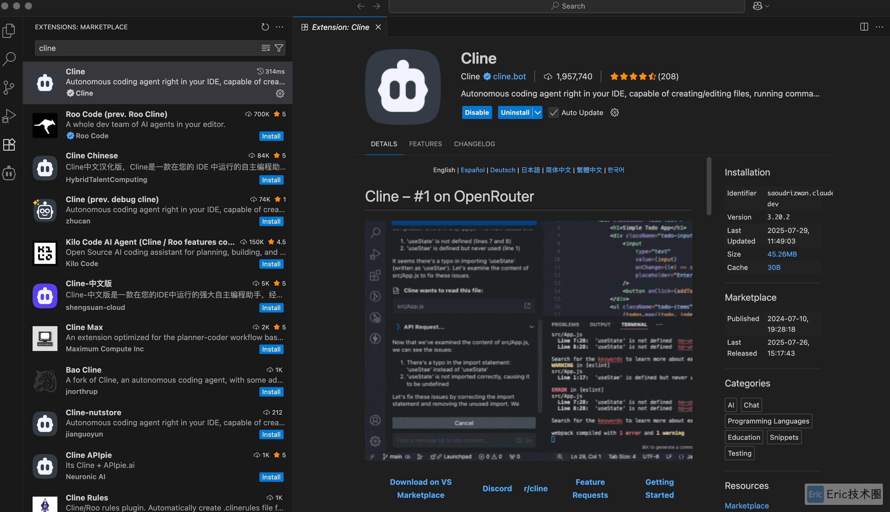The height and width of the screenshot is (512, 890).
Task: Open the cline.bot publisher link
Action: pyautogui.click(x=509, y=76)
